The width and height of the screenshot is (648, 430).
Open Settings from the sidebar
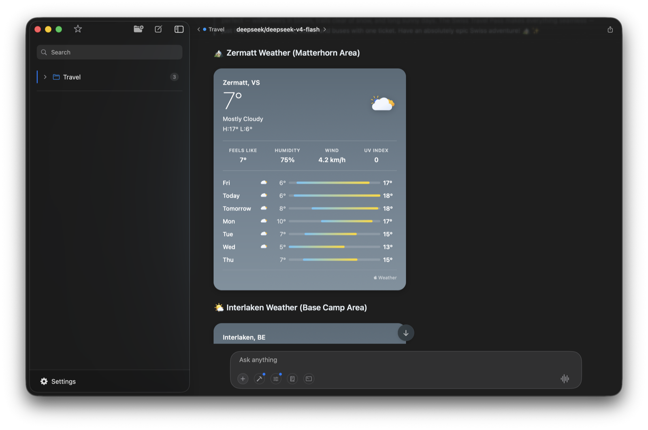[x=58, y=381]
